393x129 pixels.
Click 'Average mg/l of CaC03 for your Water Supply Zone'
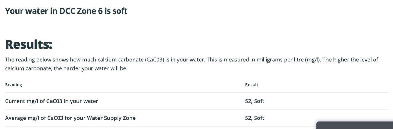pyautogui.click(x=70, y=118)
